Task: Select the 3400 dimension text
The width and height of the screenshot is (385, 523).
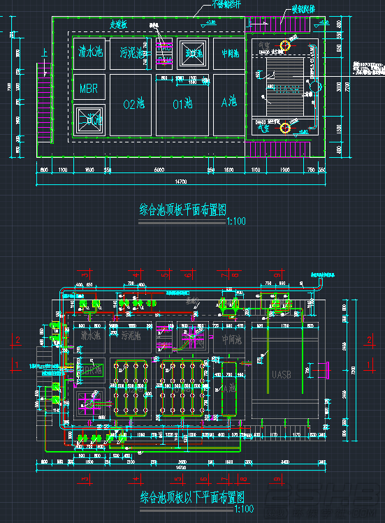Action: pos(285,462)
